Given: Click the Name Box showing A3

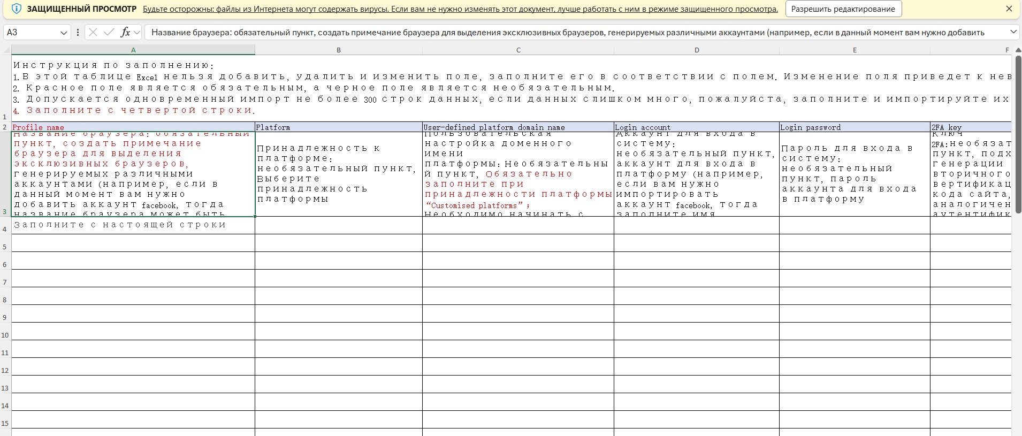Looking at the screenshot, I should [x=31, y=32].
